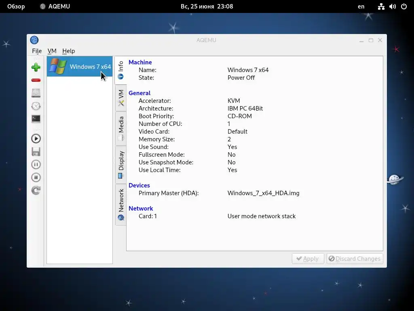This screenshot has height=311, width=414.
Task: Click the General section heading
Action: 139,93
